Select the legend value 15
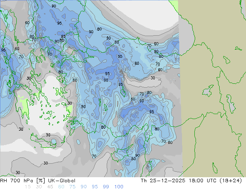The width and height of the screenshot is (246, 190). [x=28, y=187]
